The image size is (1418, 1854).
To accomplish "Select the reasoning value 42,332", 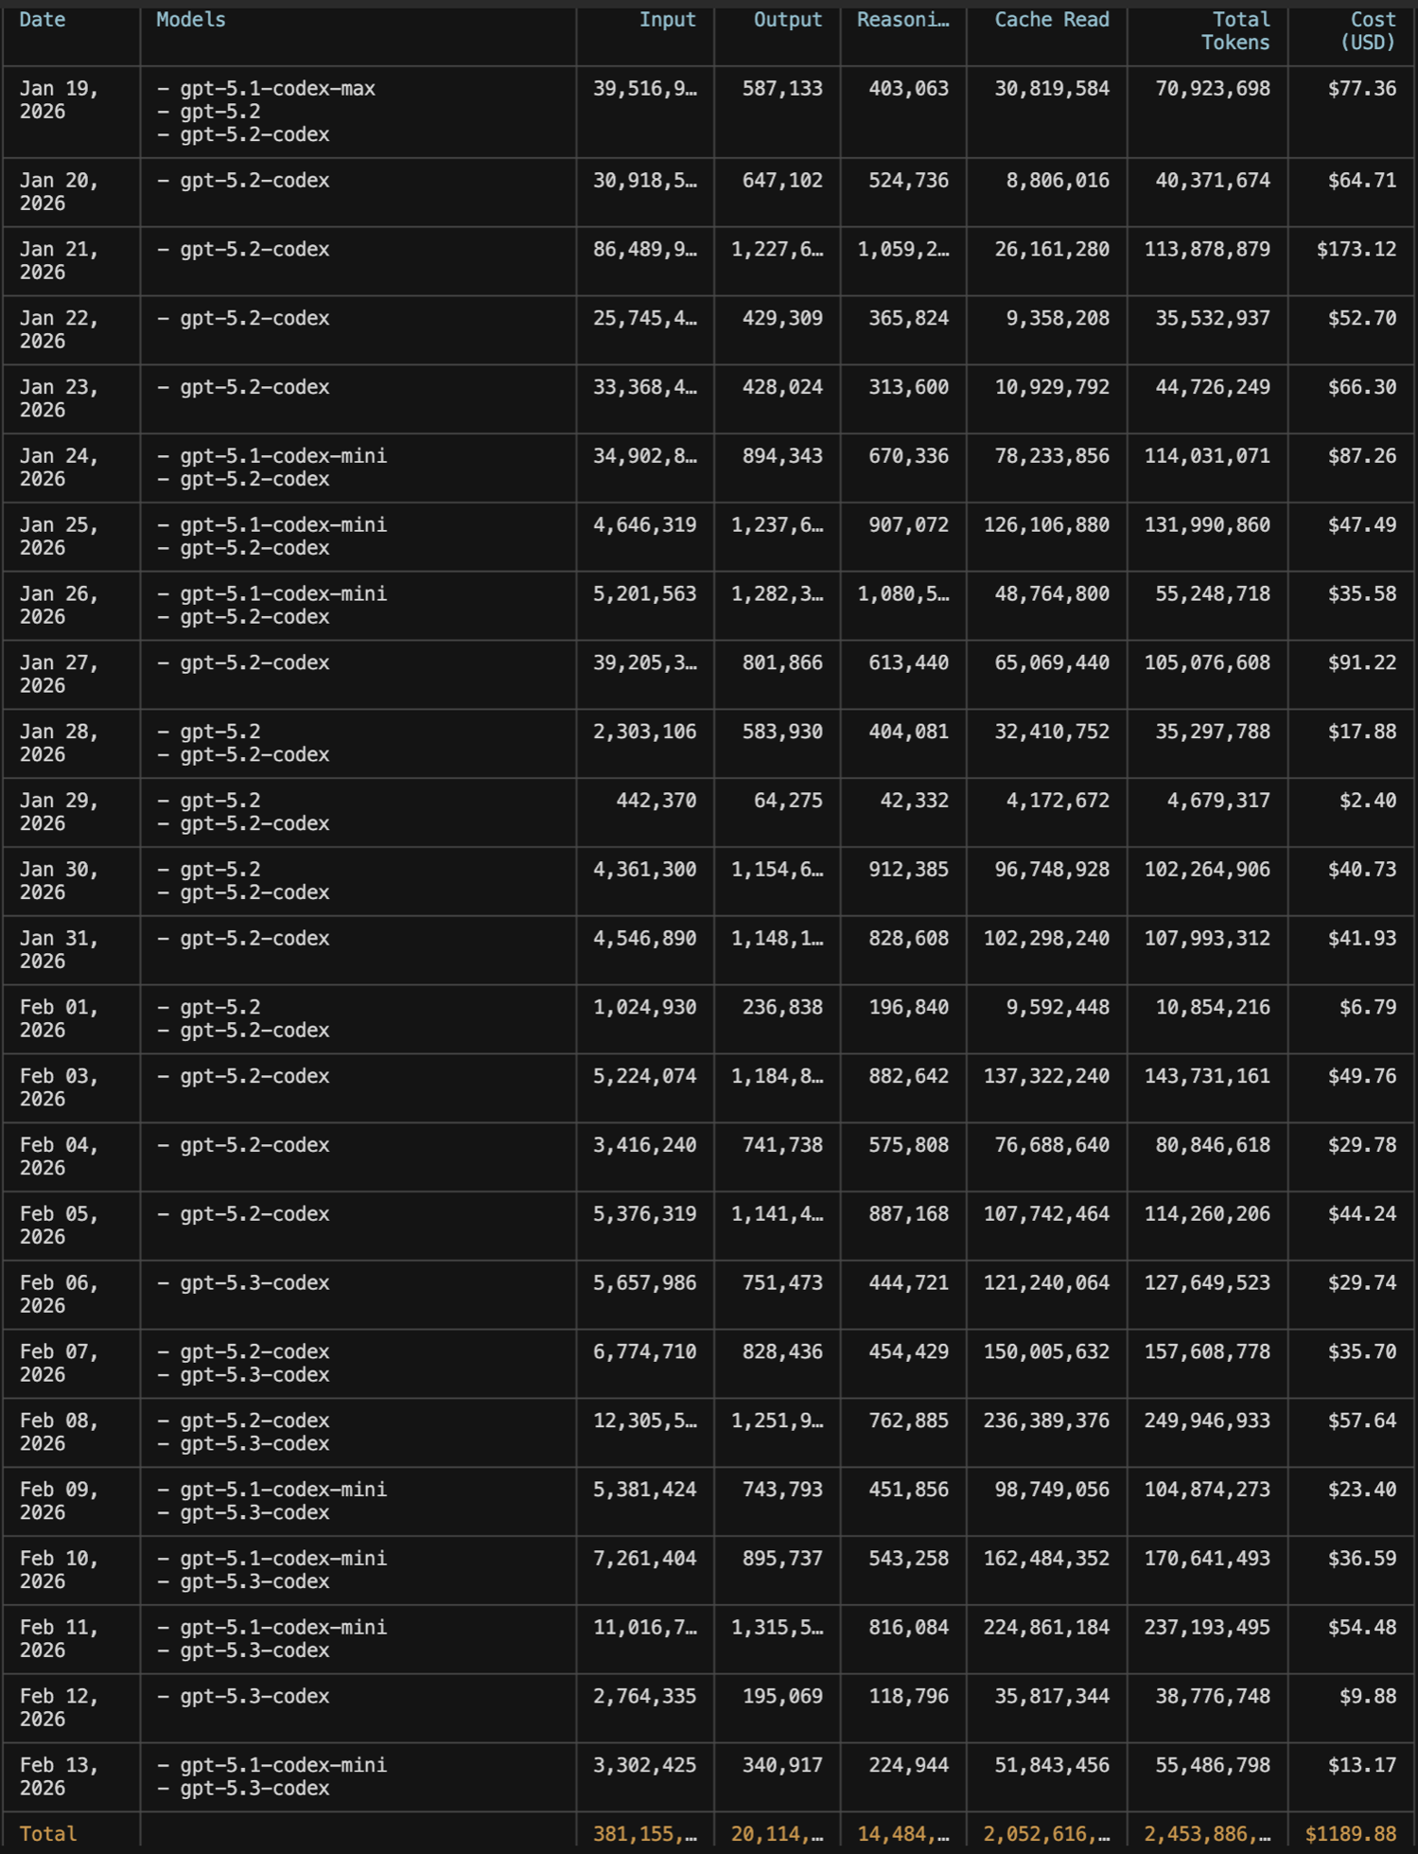I will click(914, 801).
